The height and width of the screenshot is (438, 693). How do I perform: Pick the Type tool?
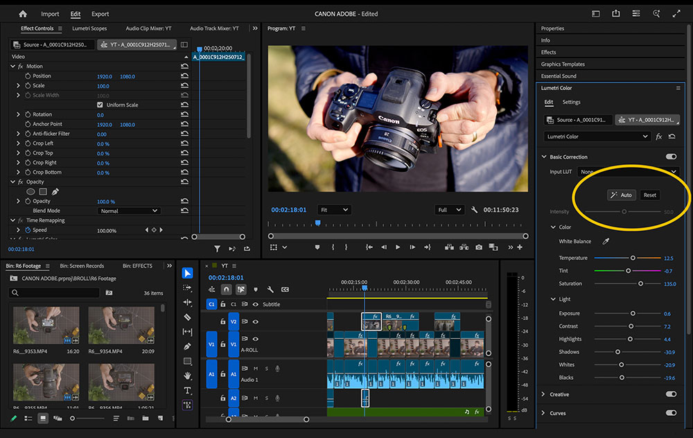pyautogui.click(x=187, y=390)
